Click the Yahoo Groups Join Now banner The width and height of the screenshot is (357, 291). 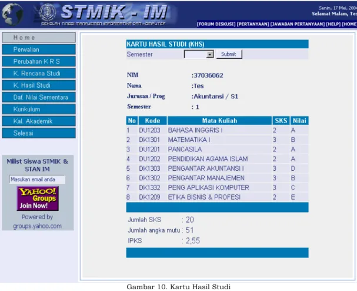pyautogui.click(x=38, y=199)
